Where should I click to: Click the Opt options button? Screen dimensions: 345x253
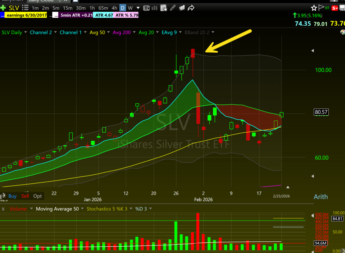coord(37,196)
